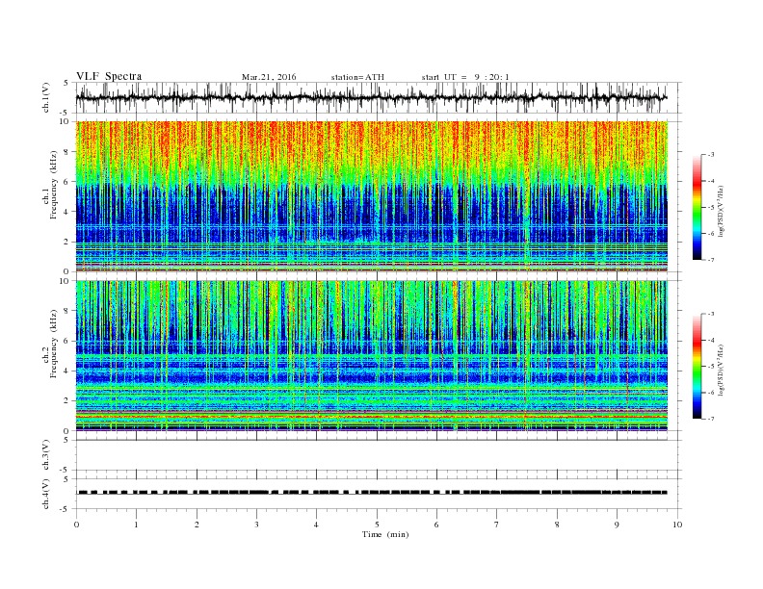The width and height of the screenshot is (763, 589).
Task: Click the "ch.4(V)" axis label
Action: [x=46, y=494]
